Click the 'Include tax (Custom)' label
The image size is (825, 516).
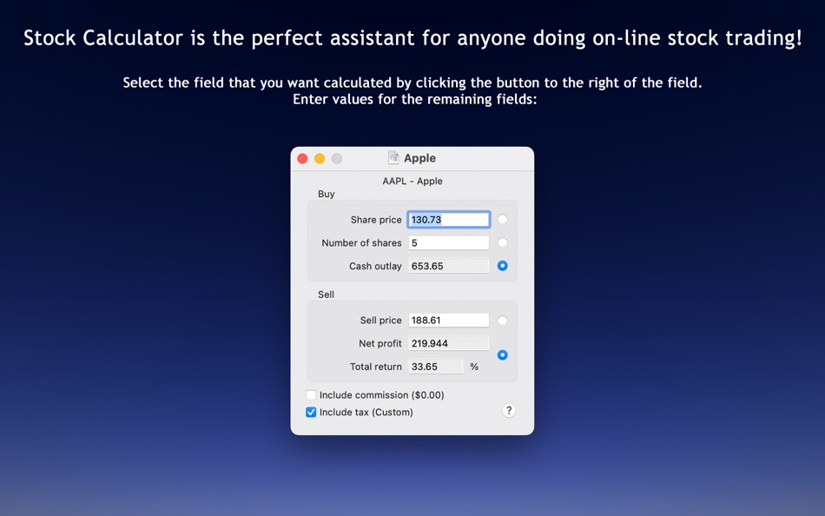coord(366,413)
